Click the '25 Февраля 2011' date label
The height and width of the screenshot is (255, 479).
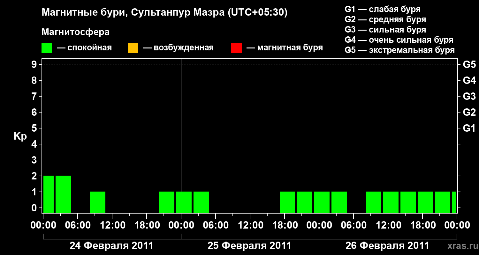pos(249,246)
